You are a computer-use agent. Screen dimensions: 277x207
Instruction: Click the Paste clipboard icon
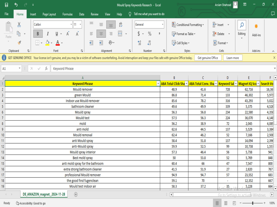point(9,27)
